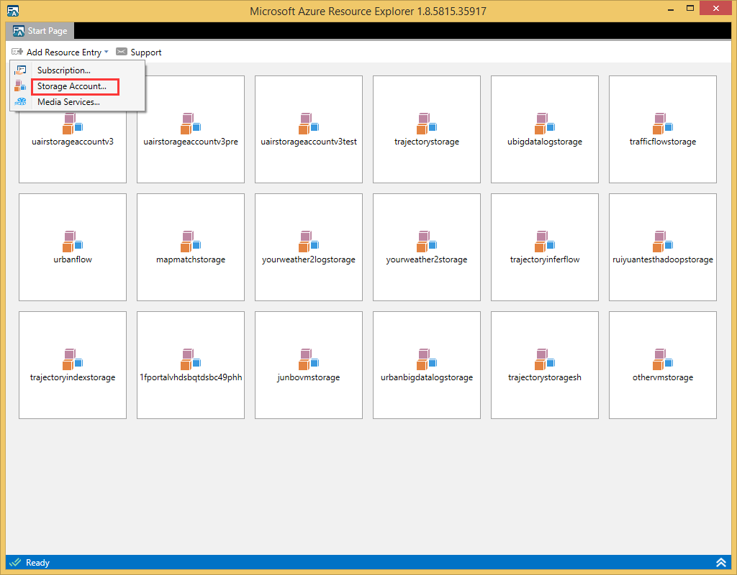Viewport: 737px width, 575px height.
Task: Click the junbovmstorage storage icon
Action: click(x=309, y=359)
